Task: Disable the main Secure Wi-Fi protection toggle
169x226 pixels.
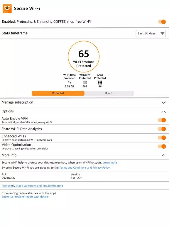Action: 162,22
